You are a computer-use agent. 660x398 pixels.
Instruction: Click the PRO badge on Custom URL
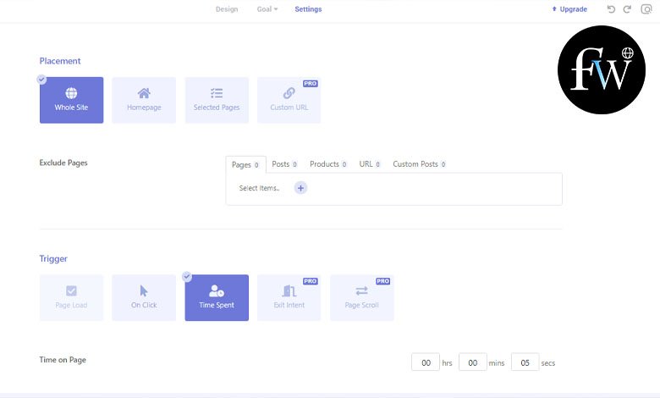[x=311, y=84]
